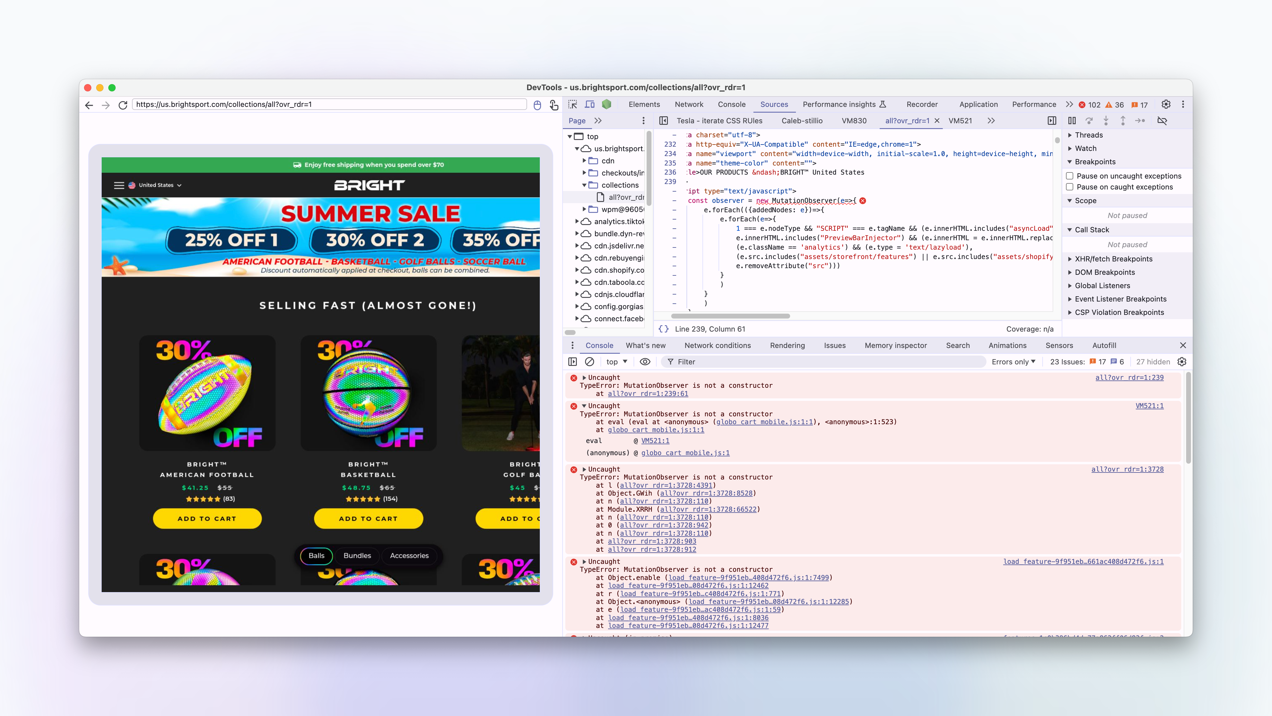Switch to the Network tab
This screenshot has height=716, width=1272.
pyautogui.click(x=689, y=104)
